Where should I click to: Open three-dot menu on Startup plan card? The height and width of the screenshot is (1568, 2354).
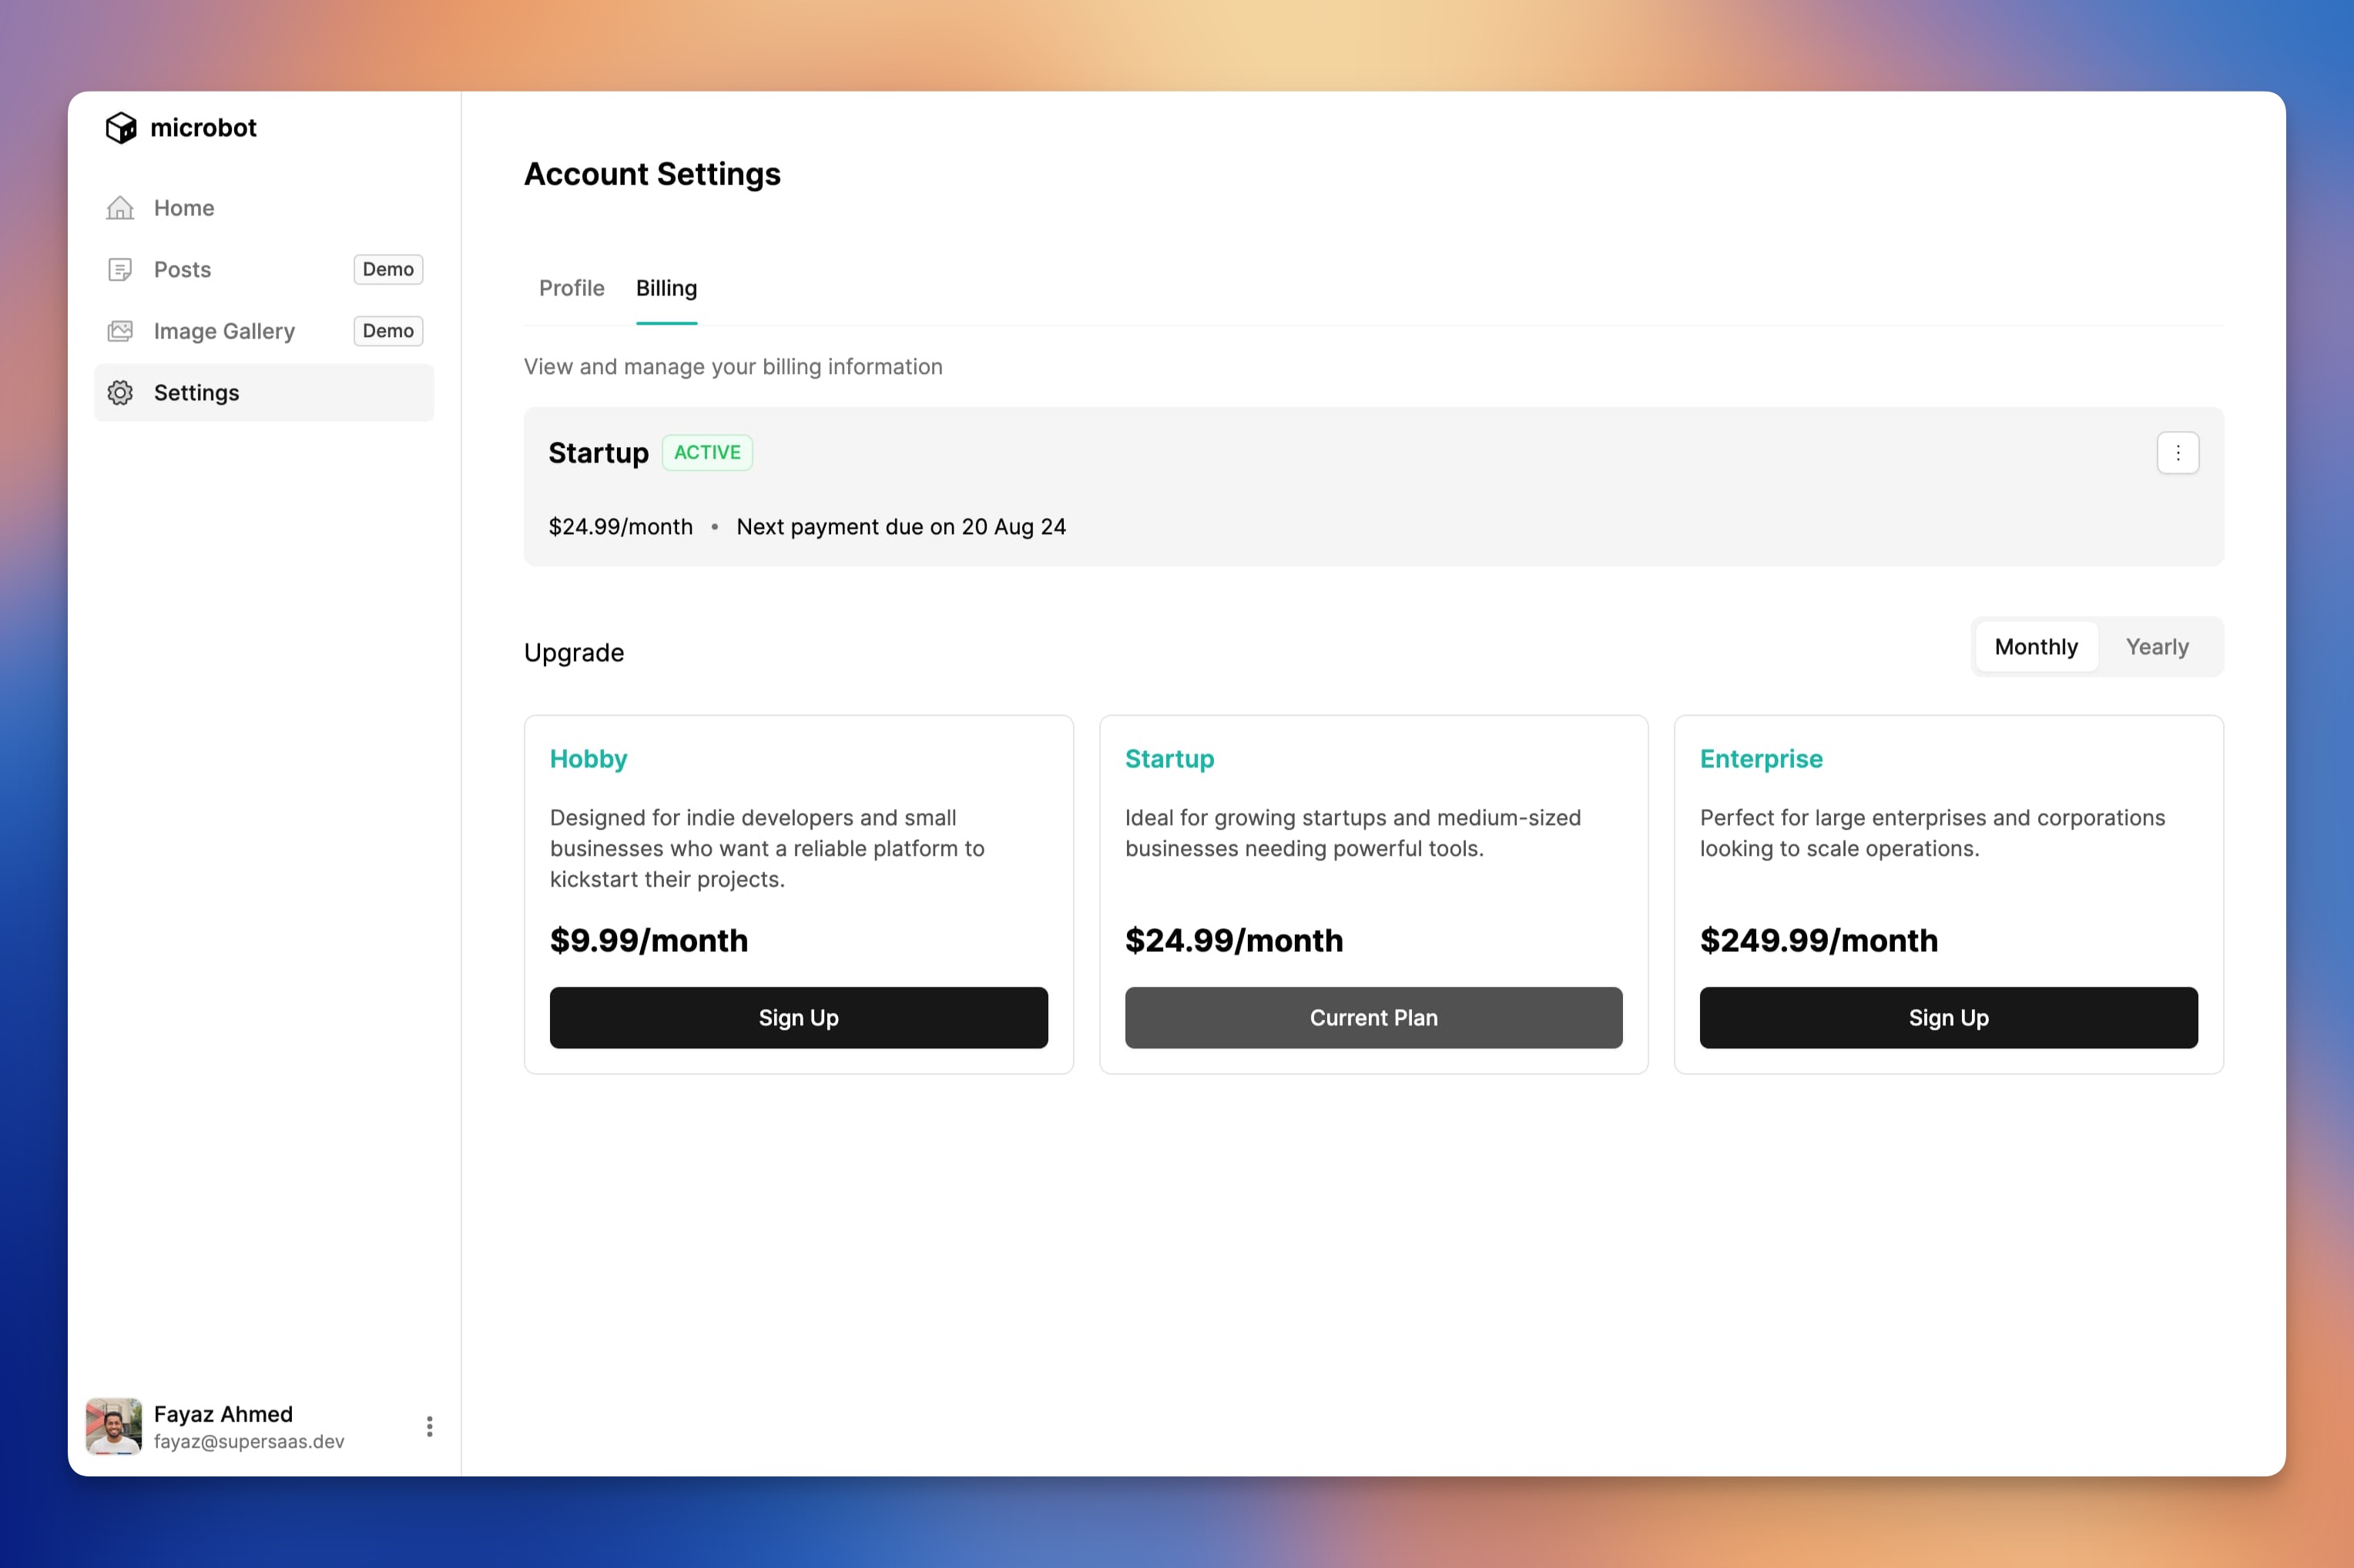(2177, 453)
